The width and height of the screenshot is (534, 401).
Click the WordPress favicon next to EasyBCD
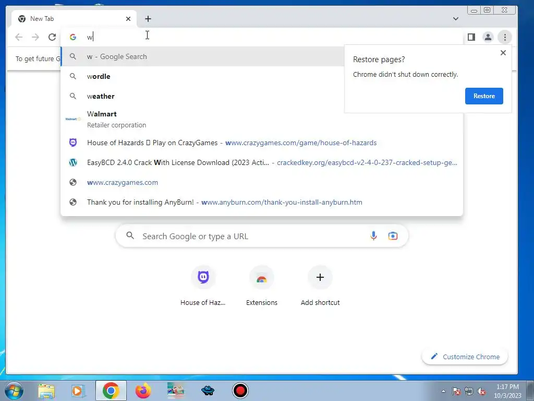(73, 162)
